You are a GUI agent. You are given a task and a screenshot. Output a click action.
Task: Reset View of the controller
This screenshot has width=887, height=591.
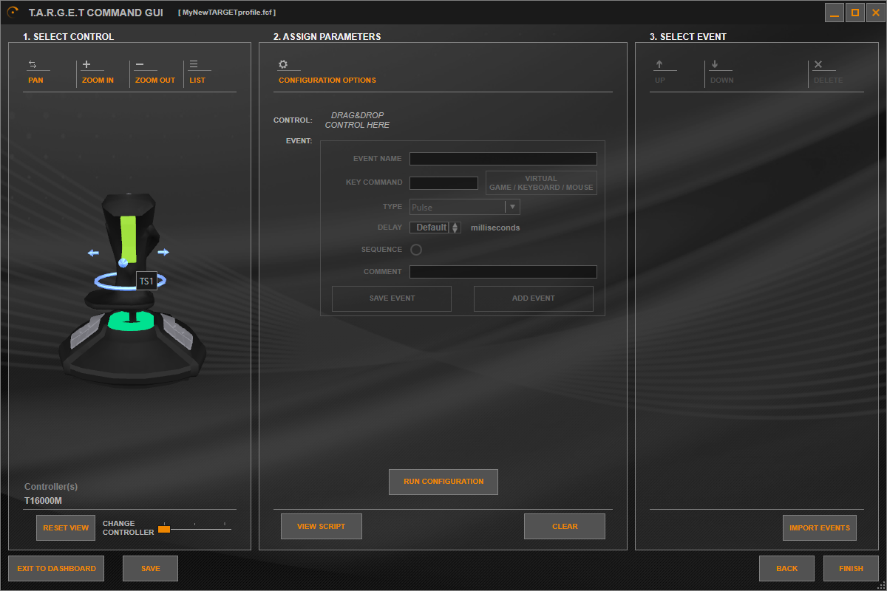66,528
